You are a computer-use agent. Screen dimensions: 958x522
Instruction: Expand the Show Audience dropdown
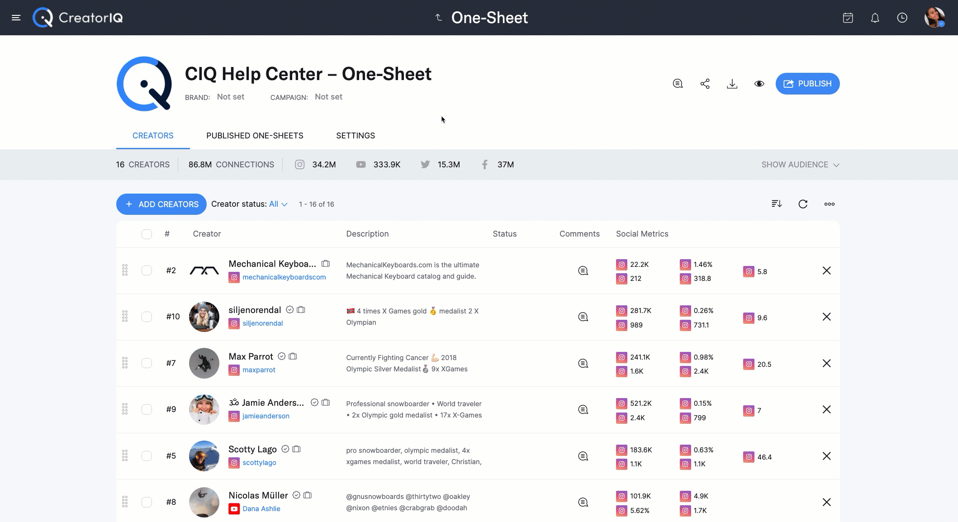tap(800, 165)
